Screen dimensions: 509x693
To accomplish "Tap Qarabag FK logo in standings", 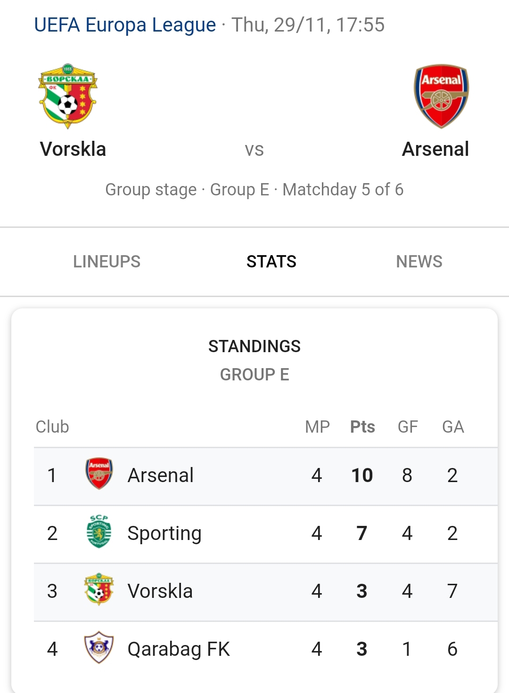I will tap(99, 648).
